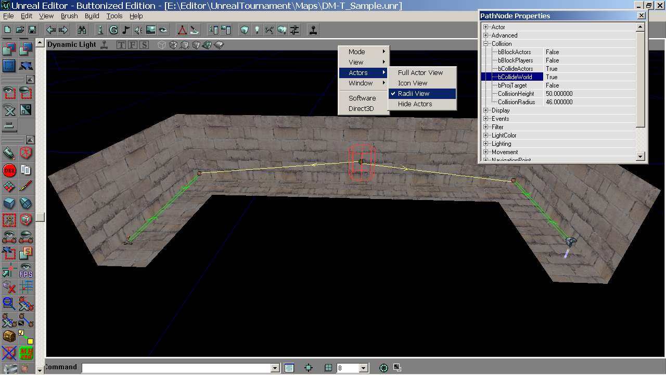666x375 pixels.
Task: Click the duplicate pages icon
Action: coord(26,170)
